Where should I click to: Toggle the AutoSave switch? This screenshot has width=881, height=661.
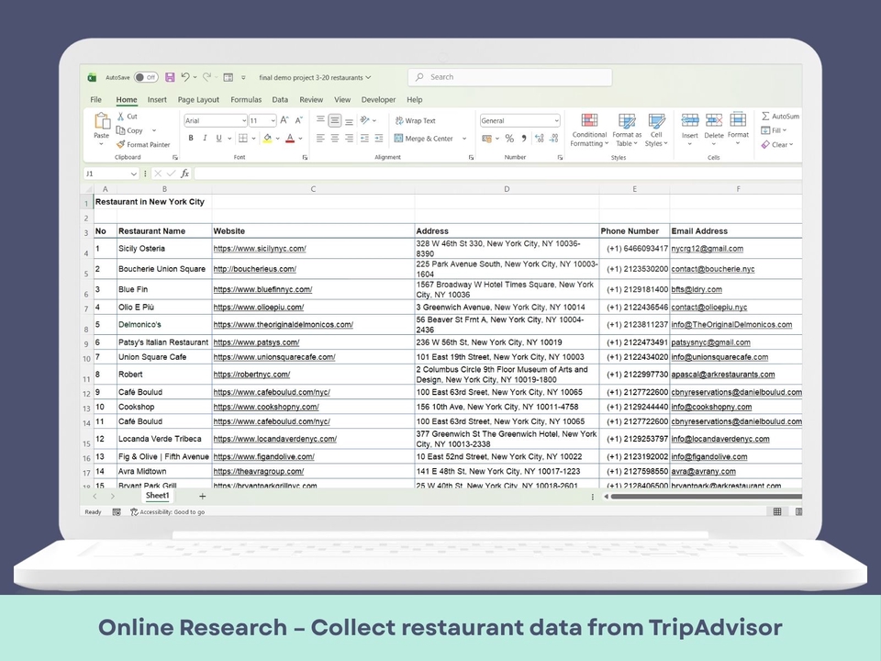145,78
